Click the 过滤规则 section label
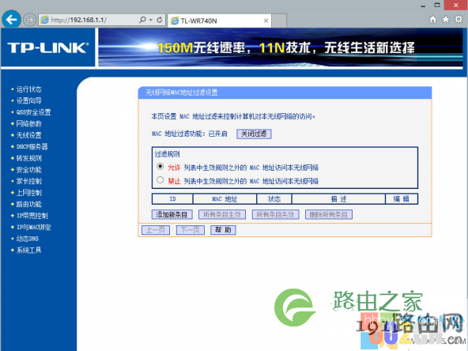The width and height of the screenshot is (468, 351). click(x=167, y=154)
